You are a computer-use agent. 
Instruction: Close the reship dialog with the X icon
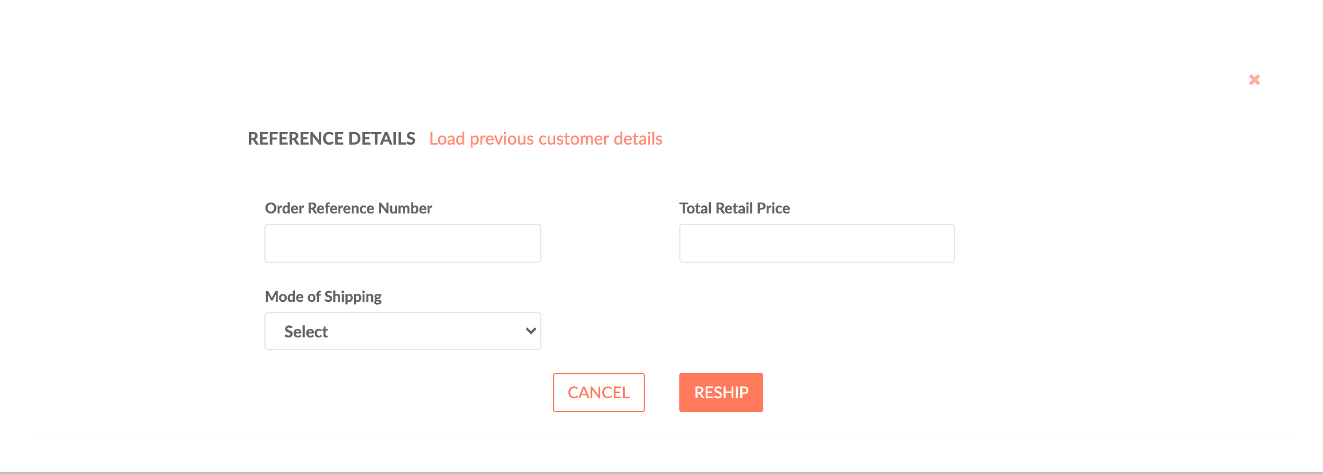click(1255, 80)
